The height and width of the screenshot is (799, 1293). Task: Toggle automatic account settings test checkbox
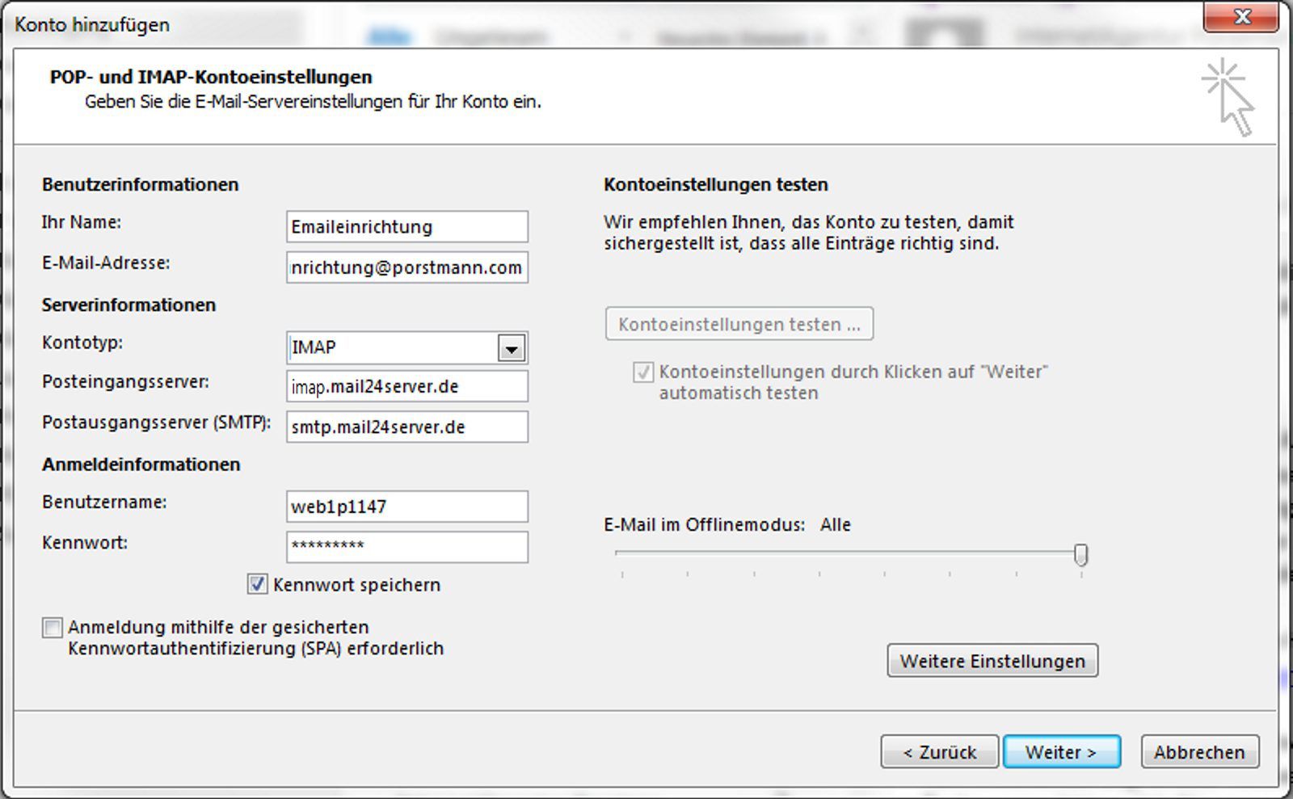coord(643,372)
